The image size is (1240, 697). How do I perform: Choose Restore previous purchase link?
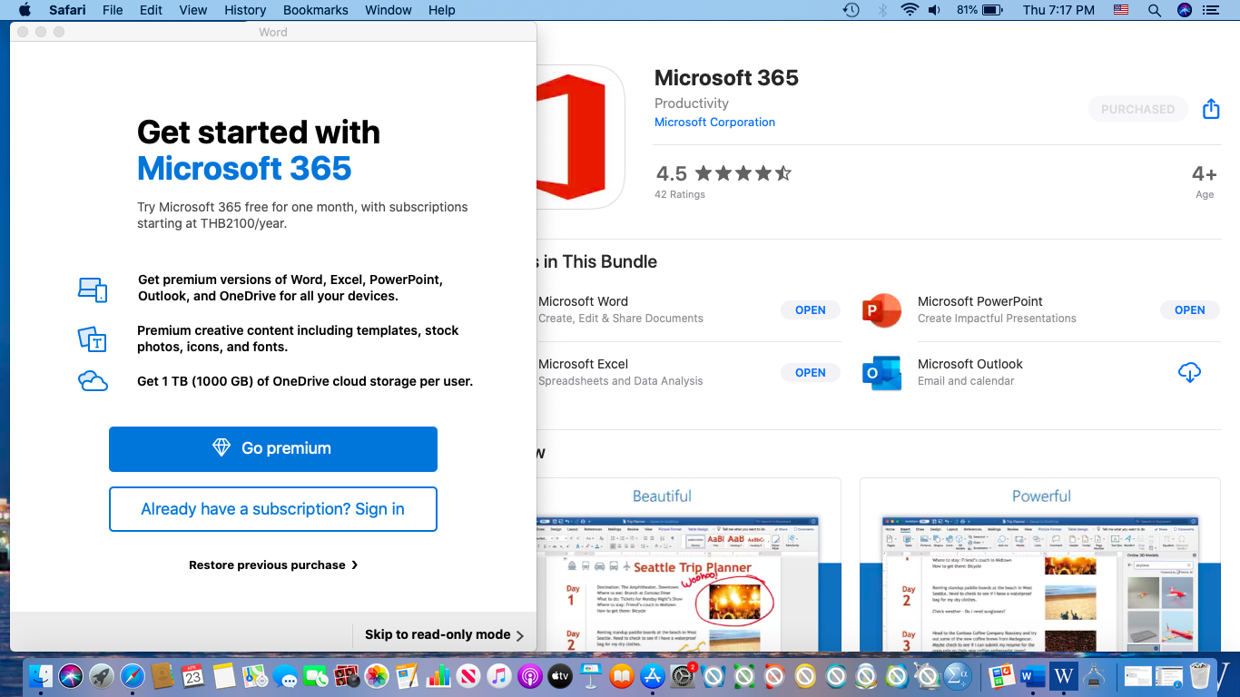point(273,565)
